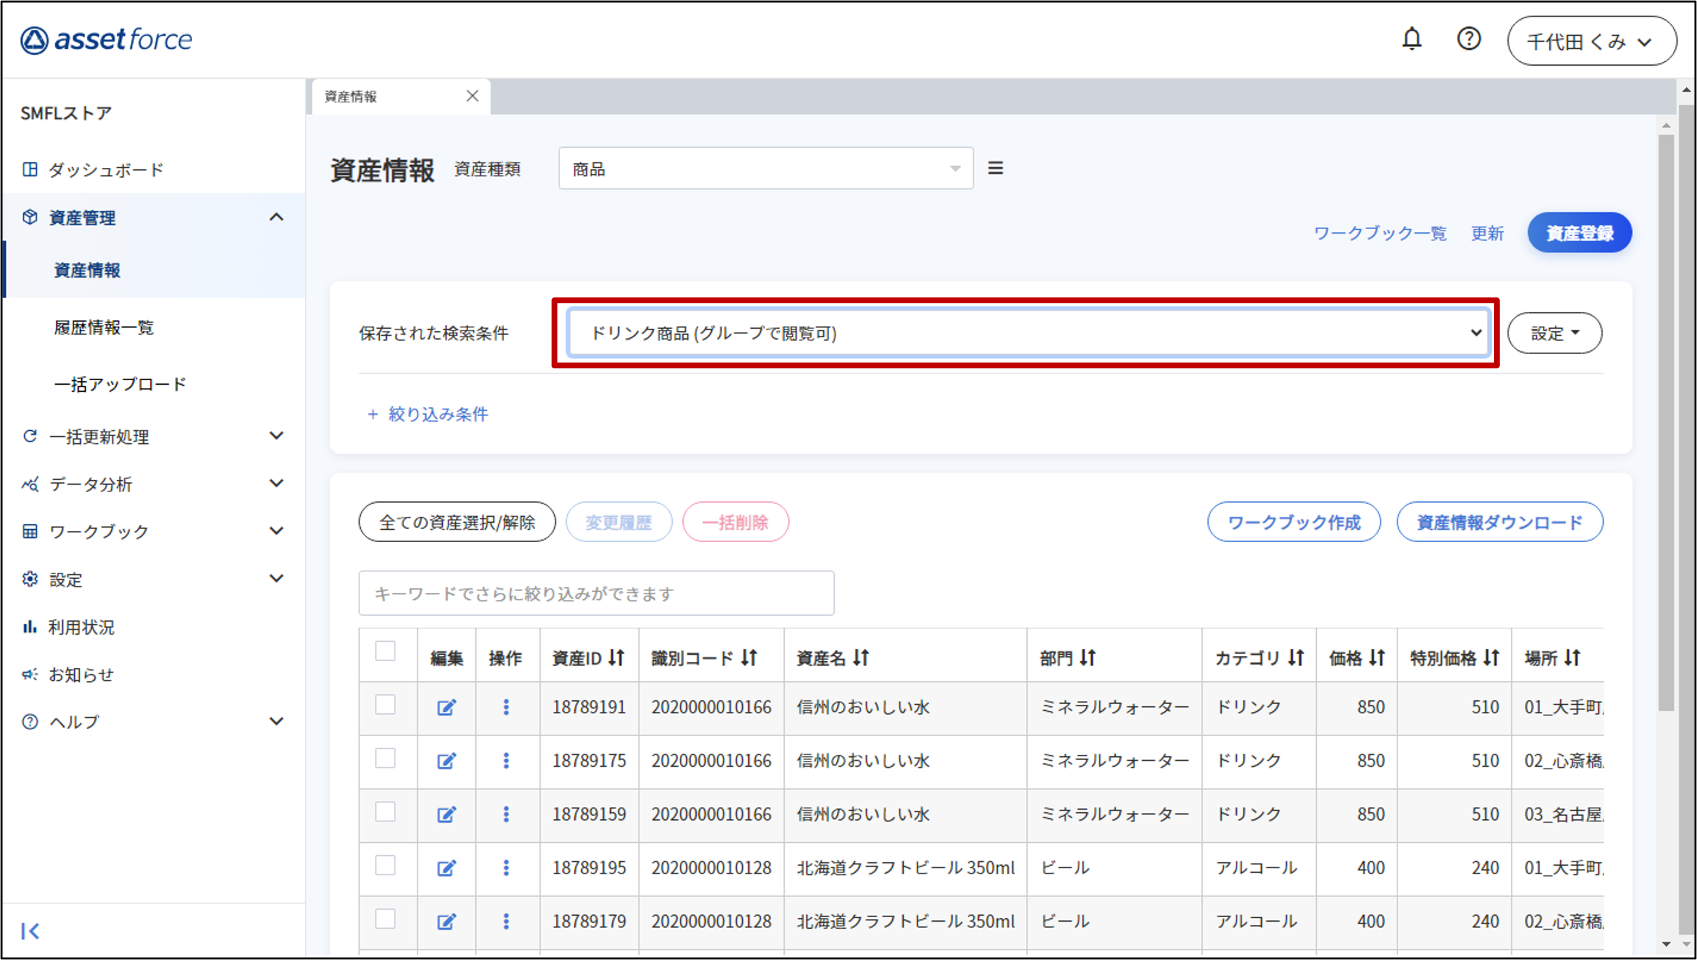This screenshot has height=960, width=1697.
Task: Click the vertical scrollbar thumb on the right
Action: click(x=1666, y=422)
